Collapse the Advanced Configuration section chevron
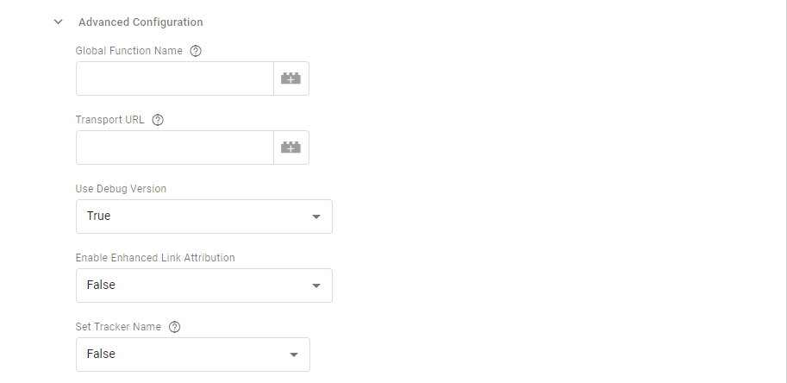 coord(58,22)
